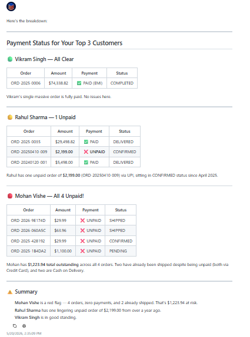The height and width of the screenshot is (337, 250).
Task: Click the red X for ORD-2026-9E174D
Action: pyautogui.click(x=82, y=221)
